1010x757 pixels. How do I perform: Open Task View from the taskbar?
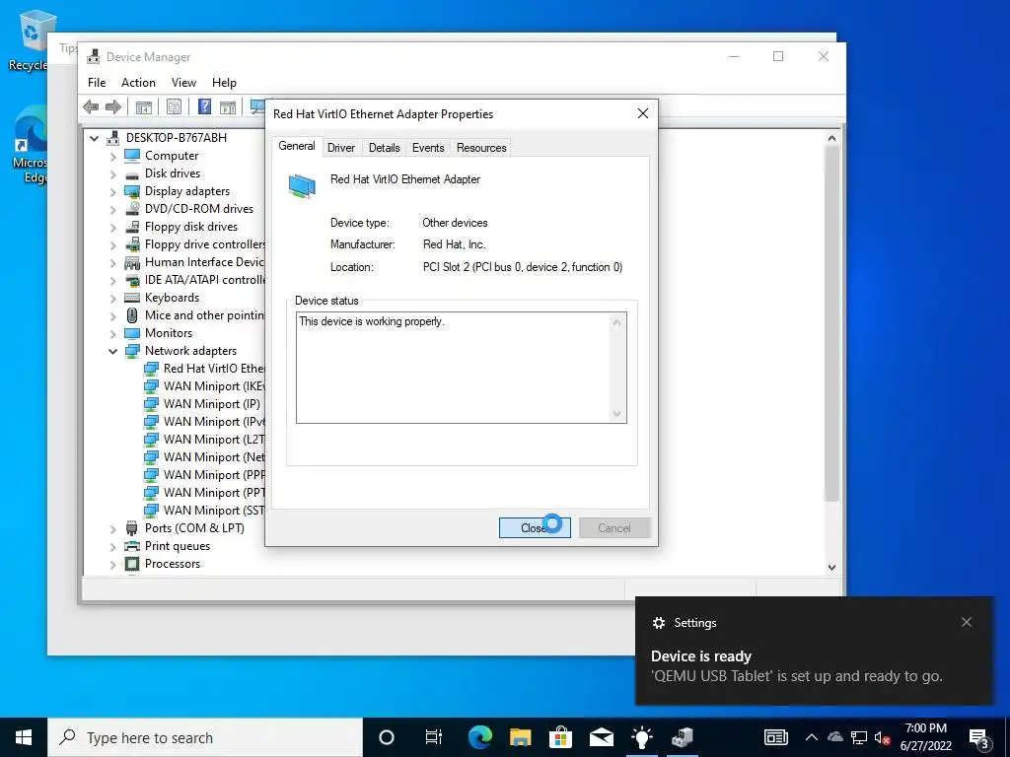point(434,737)
